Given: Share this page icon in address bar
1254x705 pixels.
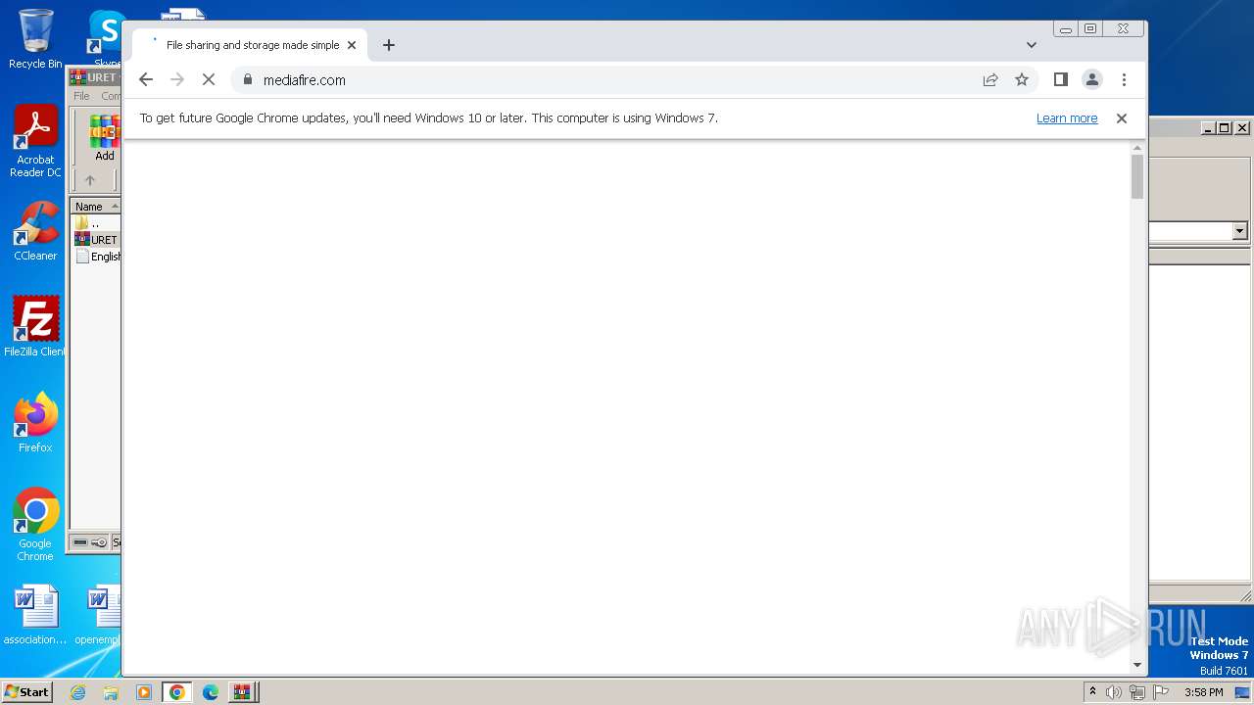Looking at the screenshot, I should 990,80.
